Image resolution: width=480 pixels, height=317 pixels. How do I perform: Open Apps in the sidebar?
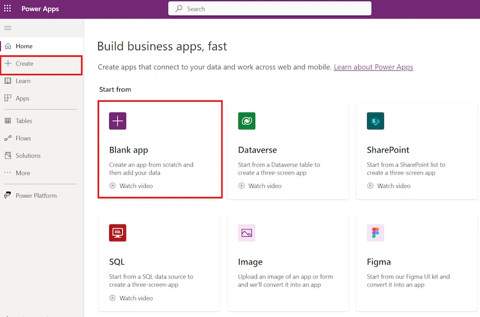pyautogui.click(x=42, y=98)
